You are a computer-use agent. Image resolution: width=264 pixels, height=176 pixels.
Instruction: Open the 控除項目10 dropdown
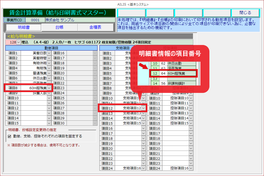191,98
